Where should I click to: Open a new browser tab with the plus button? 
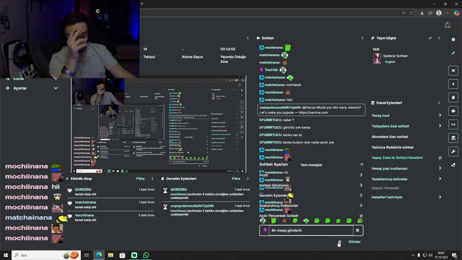coord(142,4)
